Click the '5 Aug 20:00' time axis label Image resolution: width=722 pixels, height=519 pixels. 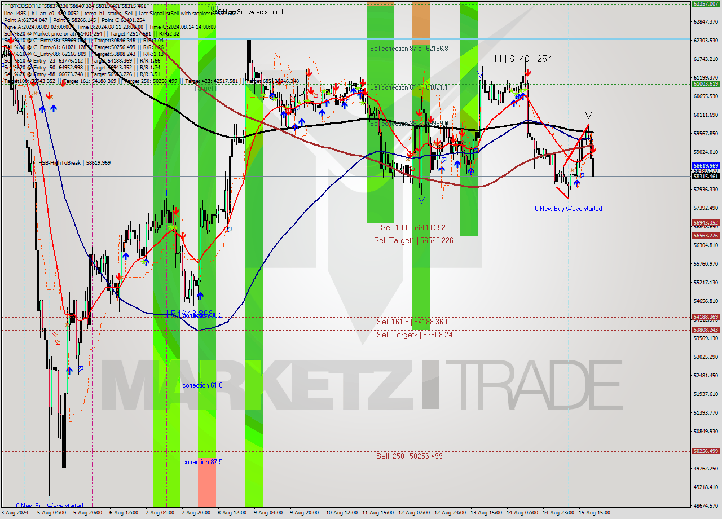88,513
